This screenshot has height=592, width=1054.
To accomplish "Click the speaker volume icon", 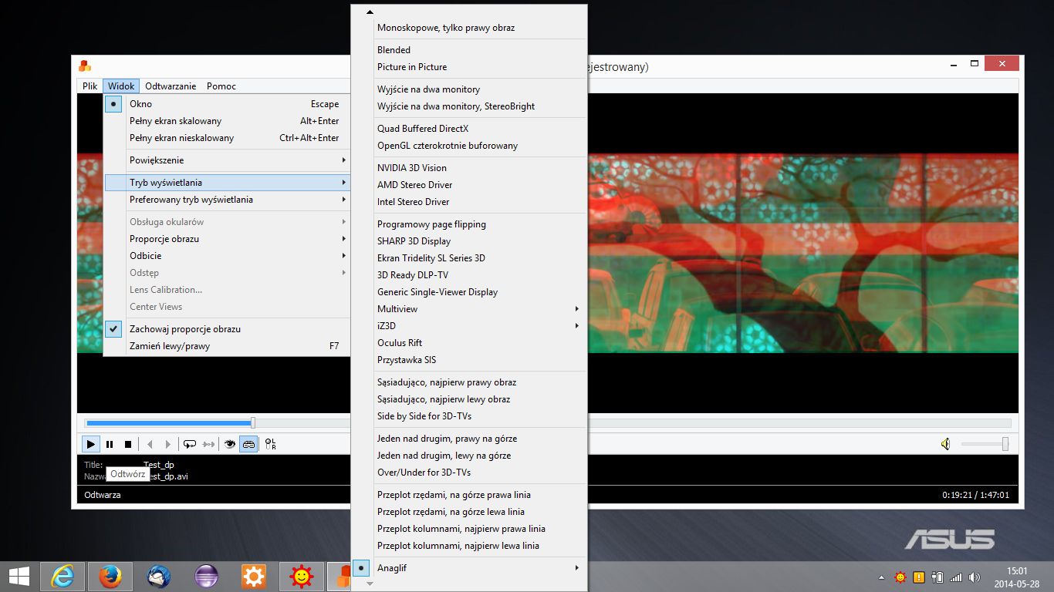I will coord(945,444).
